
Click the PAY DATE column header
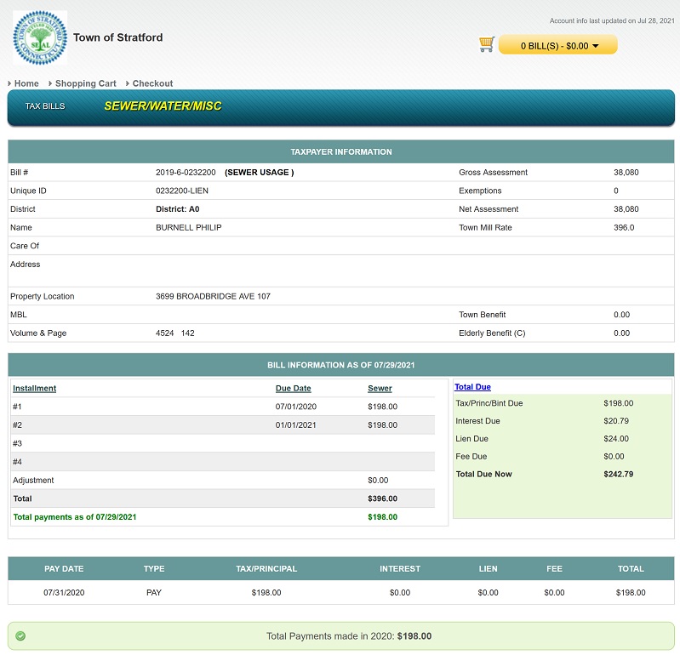point(64,569)
